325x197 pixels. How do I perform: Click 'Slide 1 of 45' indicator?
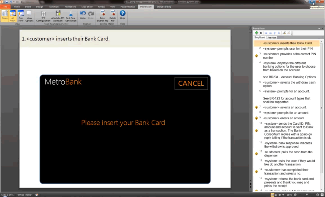pyautogui.click(x=7, y=195)
